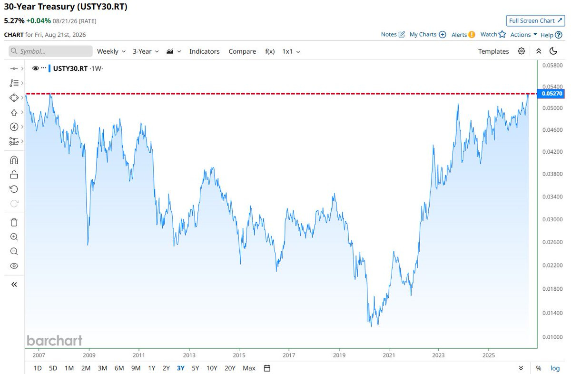Open the Indicators menu
The width and height of the screenshot is (571, 374).
(x=205, y=51)
